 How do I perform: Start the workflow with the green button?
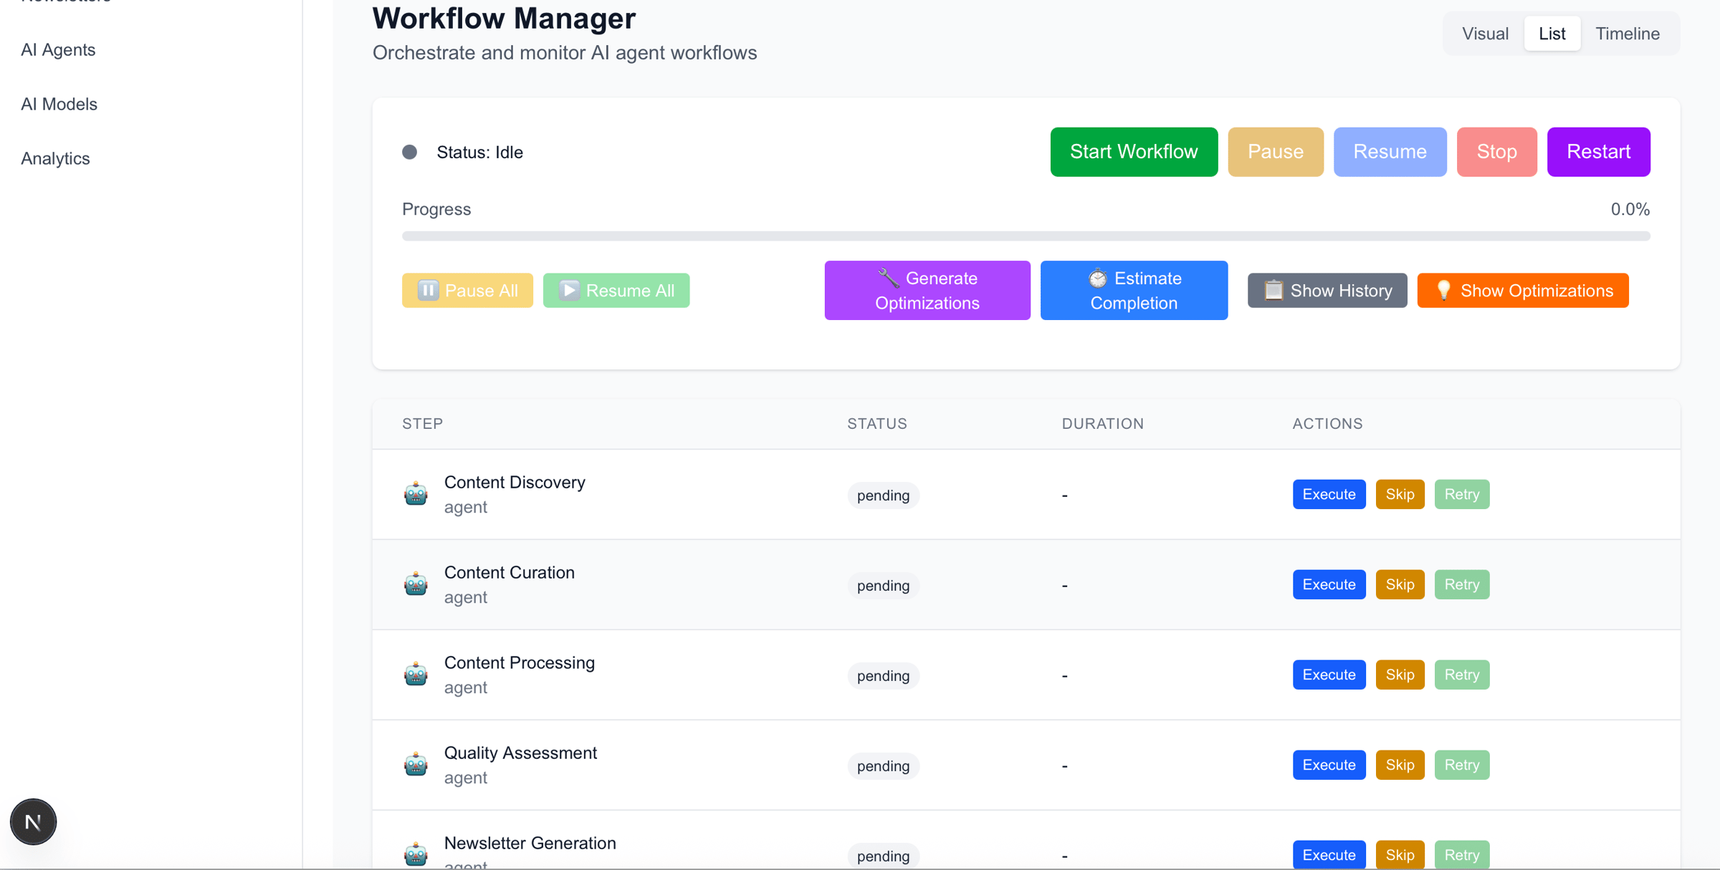[x=1134, y=152]
